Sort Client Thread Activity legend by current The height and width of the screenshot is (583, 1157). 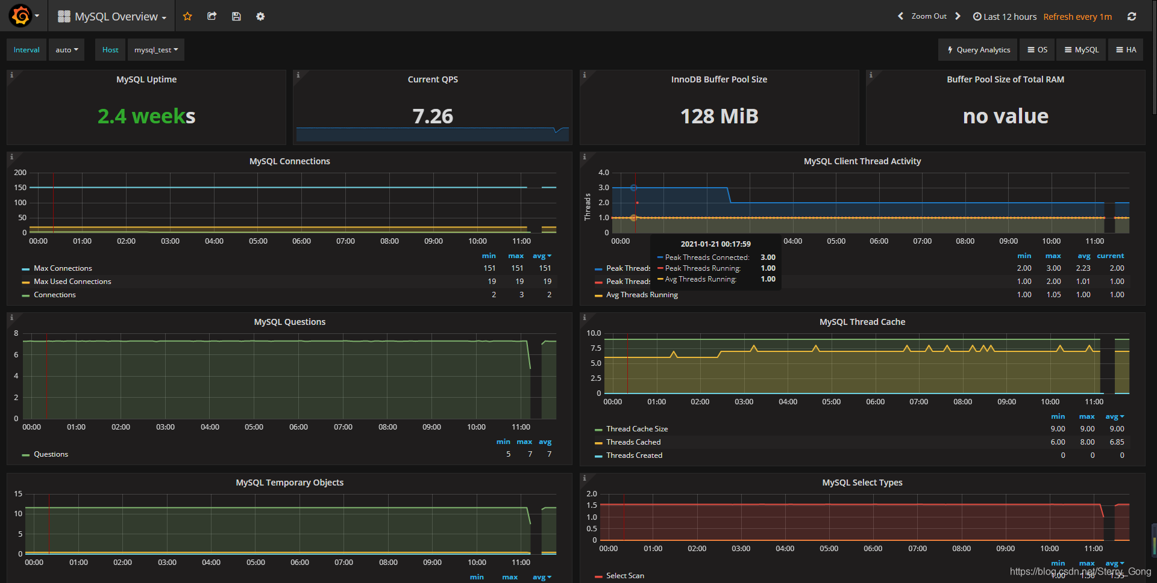[1110, 256]
